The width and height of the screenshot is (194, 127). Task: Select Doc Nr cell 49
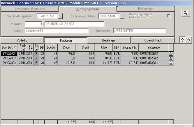pyautogui.click(x=51, y=54)
